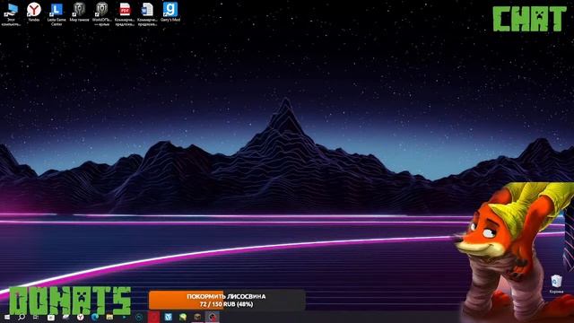Open the This PC desktop shortcut
This screenshot has height=323, width=574.
click(11, 14)
